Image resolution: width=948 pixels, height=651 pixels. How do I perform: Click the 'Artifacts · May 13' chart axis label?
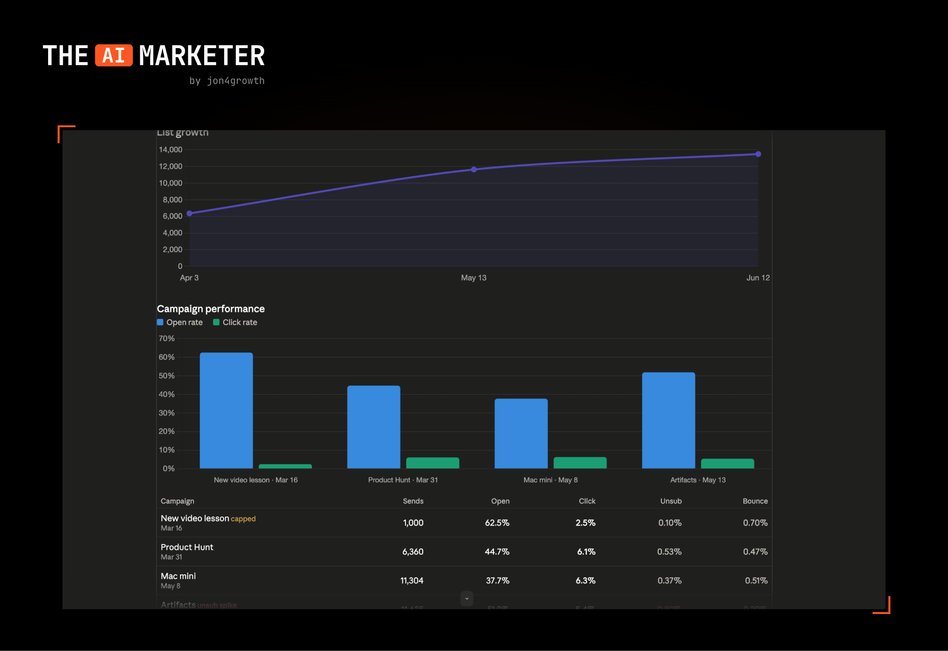point(698,480)
